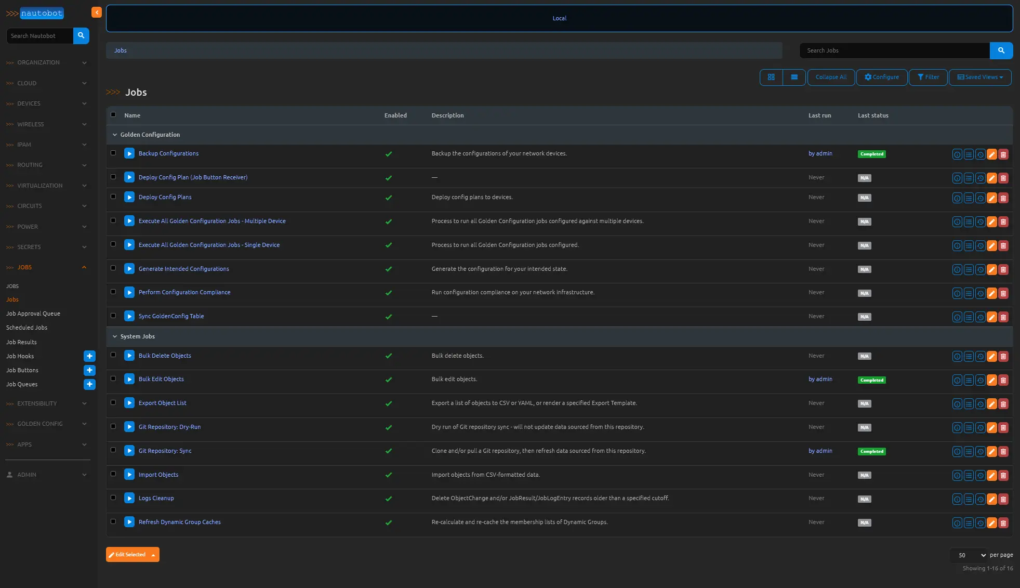Click the edit pencil for Bulk Delete Objects
This screenshot has height=588, width=1020.
pyautogui.click(x=991, y=357)
